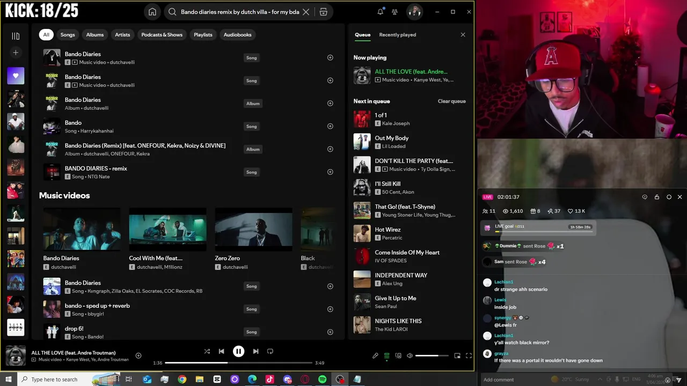The image size is (687, 386).
Task: Focus the search input field
Action: coord(239,12)
